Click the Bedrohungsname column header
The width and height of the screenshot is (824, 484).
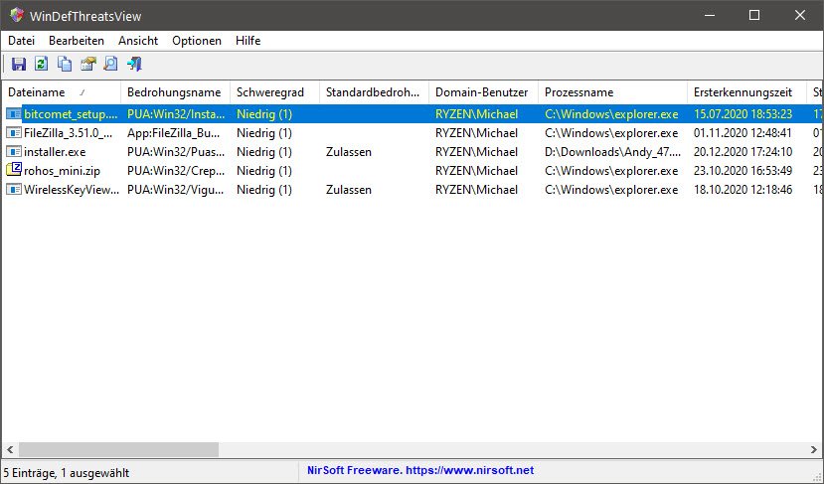174,91
